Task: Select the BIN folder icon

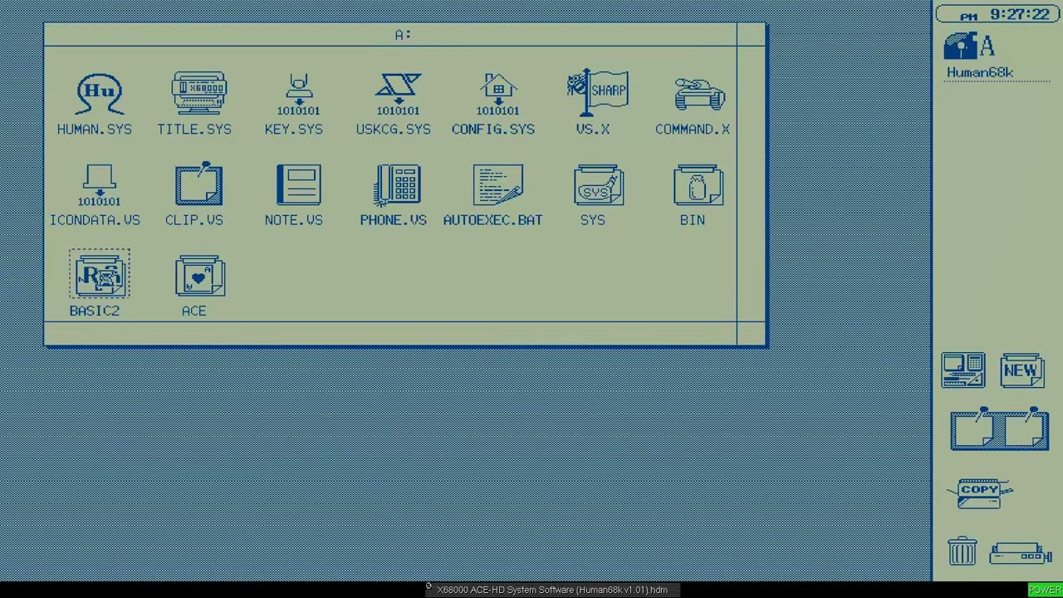Action: (698, 184)
